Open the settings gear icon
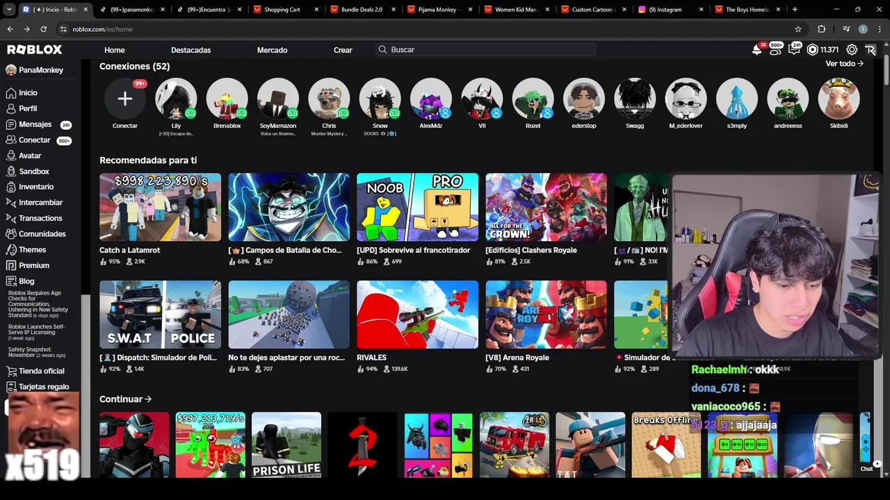Viewport: 890px width, 500px height. coord(852,50)
